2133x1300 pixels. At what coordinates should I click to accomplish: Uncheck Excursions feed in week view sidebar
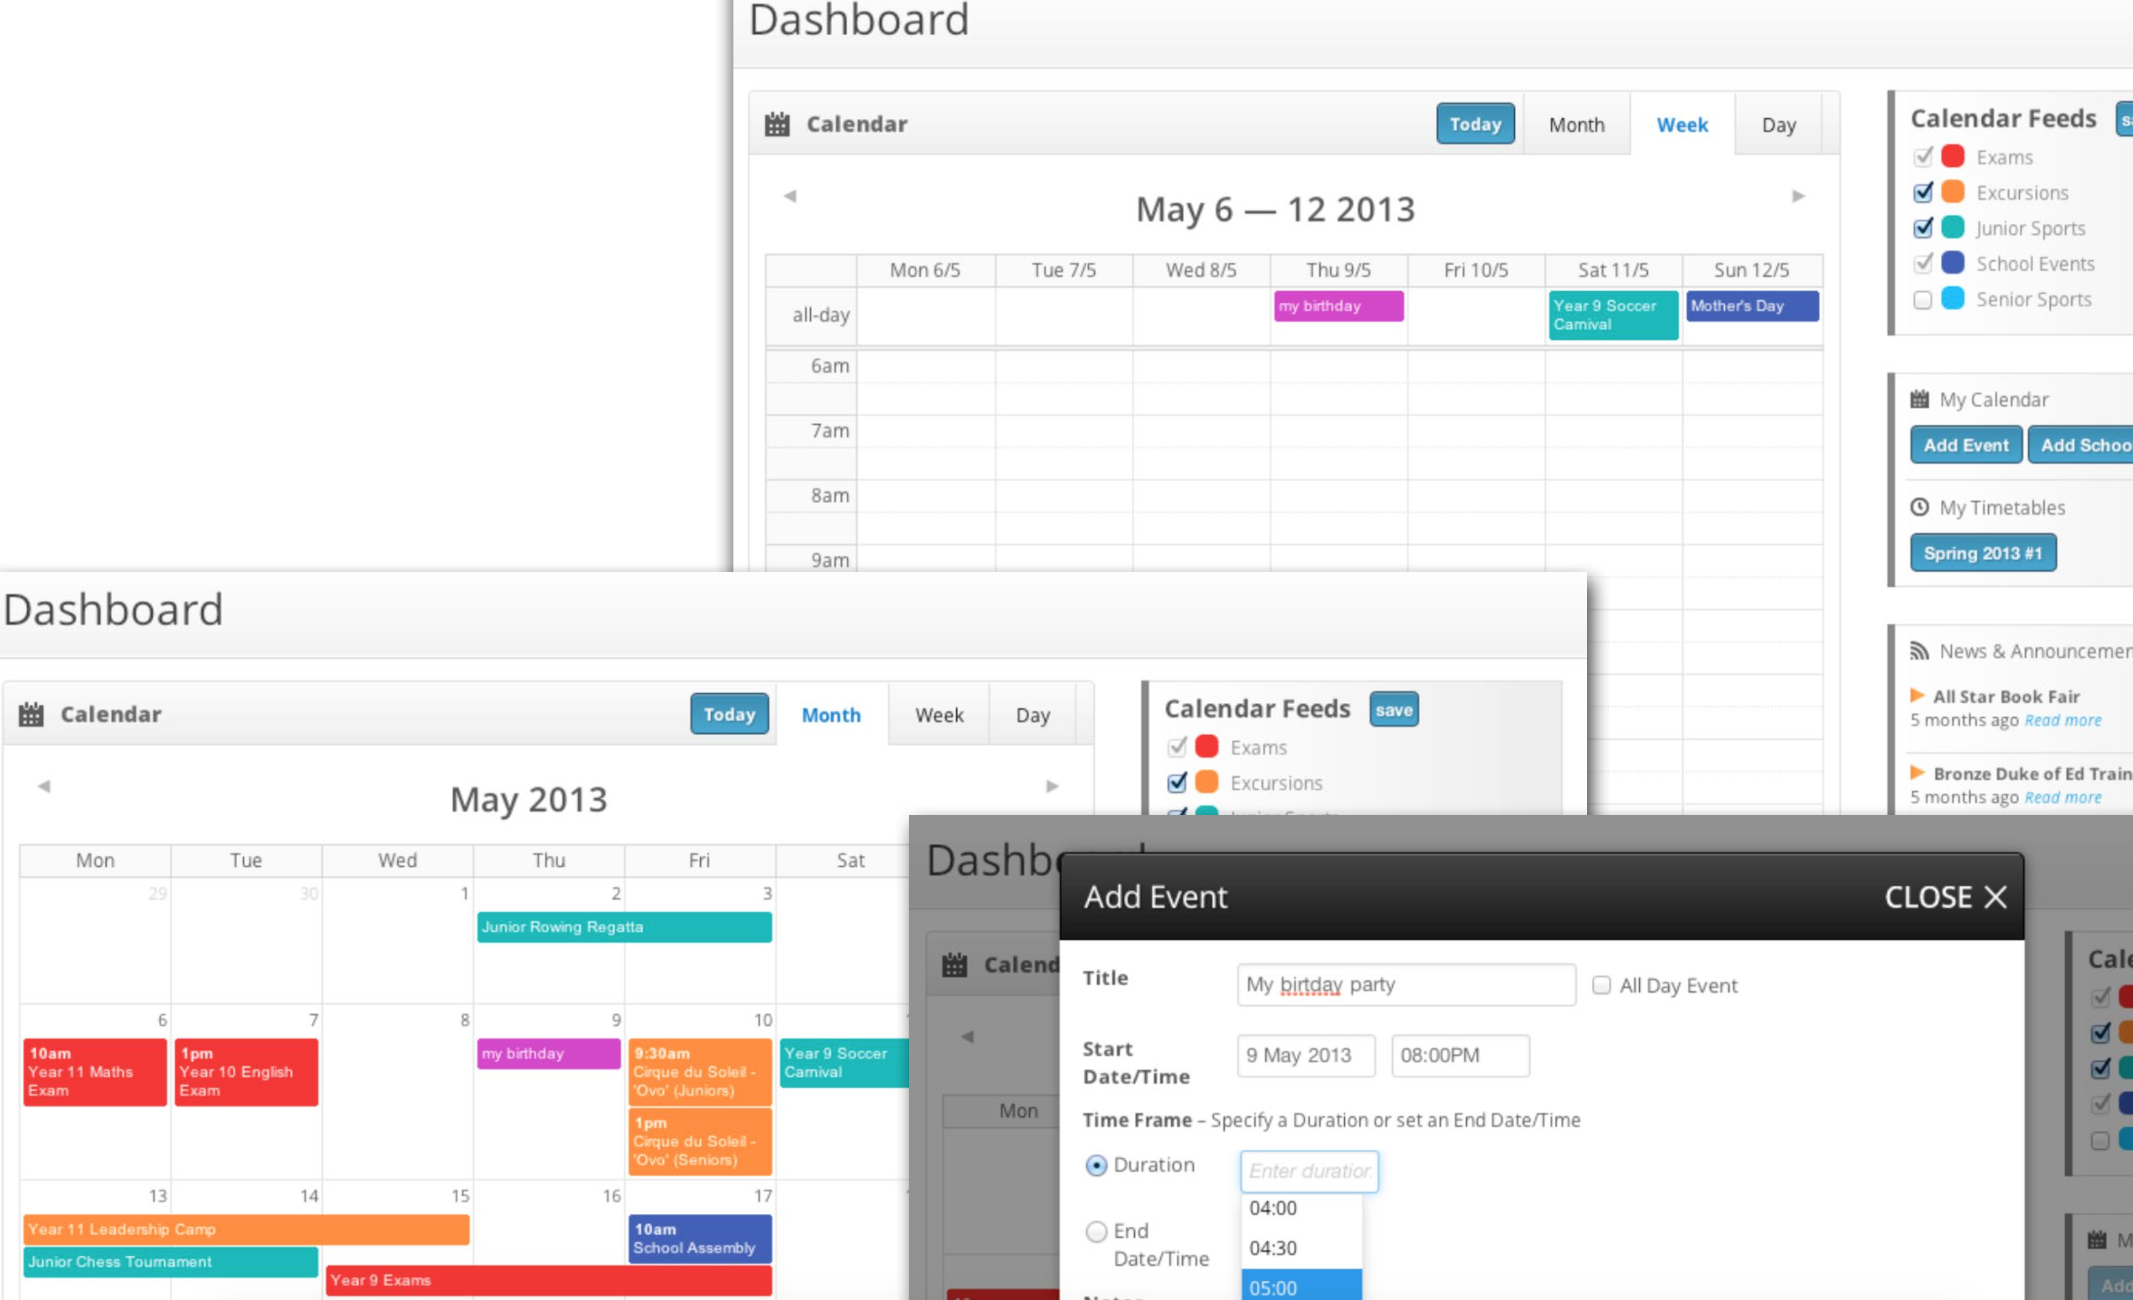pyautogui.click(x=1922, y=192)
